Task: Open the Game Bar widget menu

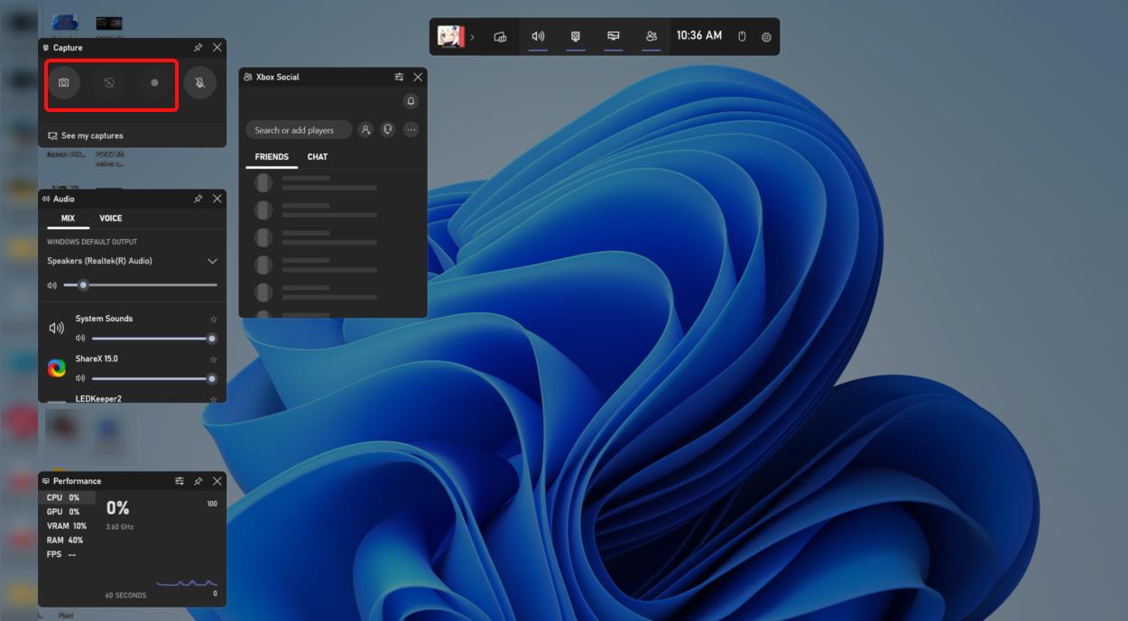Action: tap(500, 37)
